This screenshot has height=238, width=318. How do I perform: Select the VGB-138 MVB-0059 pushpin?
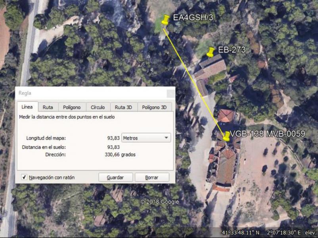pyautogui.click(x=226, y=135)
